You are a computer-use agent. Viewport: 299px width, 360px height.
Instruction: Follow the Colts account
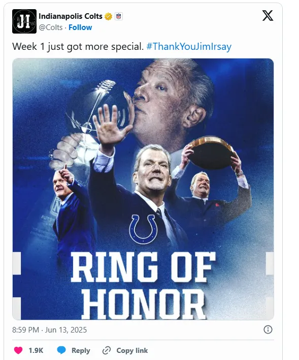pos(80,27)
